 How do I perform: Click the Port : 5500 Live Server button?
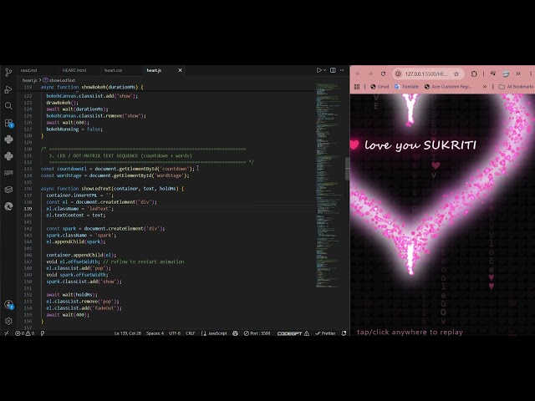pos(257,333)
